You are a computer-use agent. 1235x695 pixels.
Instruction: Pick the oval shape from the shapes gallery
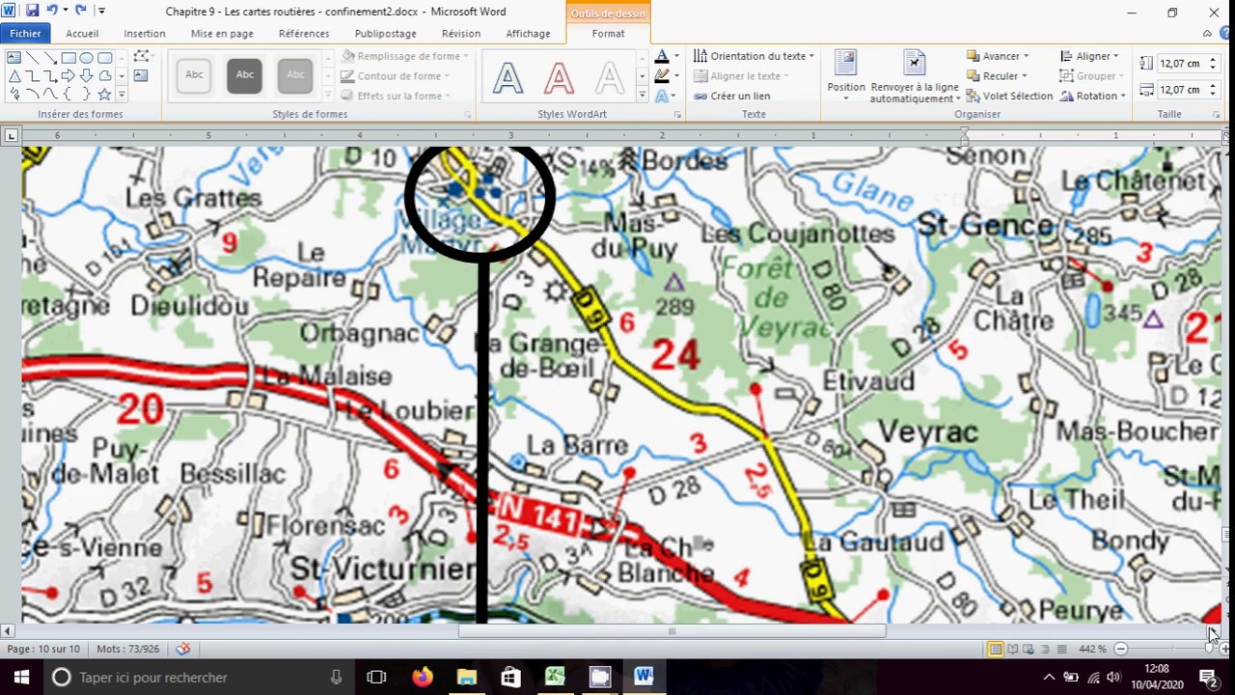pos(86,58)
